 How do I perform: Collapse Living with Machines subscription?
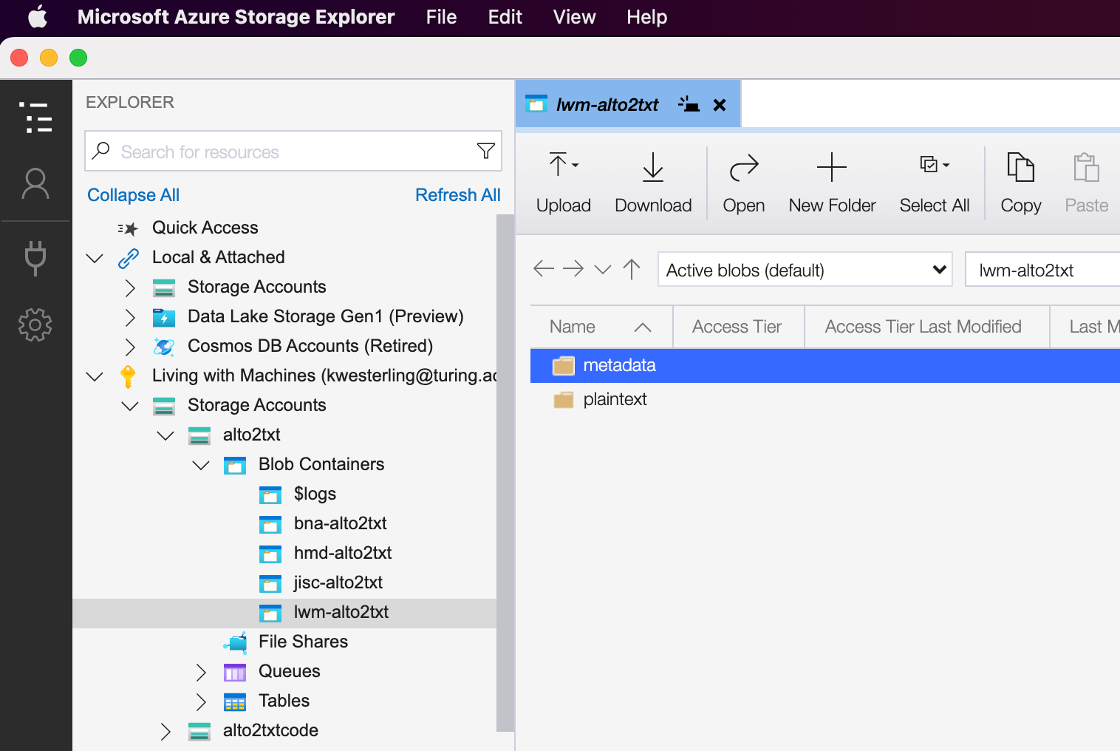[x=95, y=376]
